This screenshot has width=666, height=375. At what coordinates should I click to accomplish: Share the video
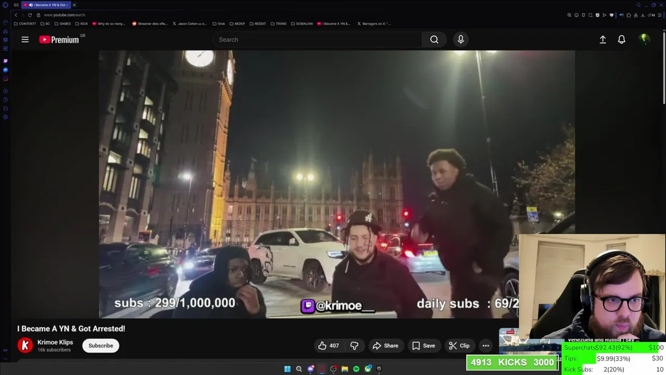pos(385,345)
